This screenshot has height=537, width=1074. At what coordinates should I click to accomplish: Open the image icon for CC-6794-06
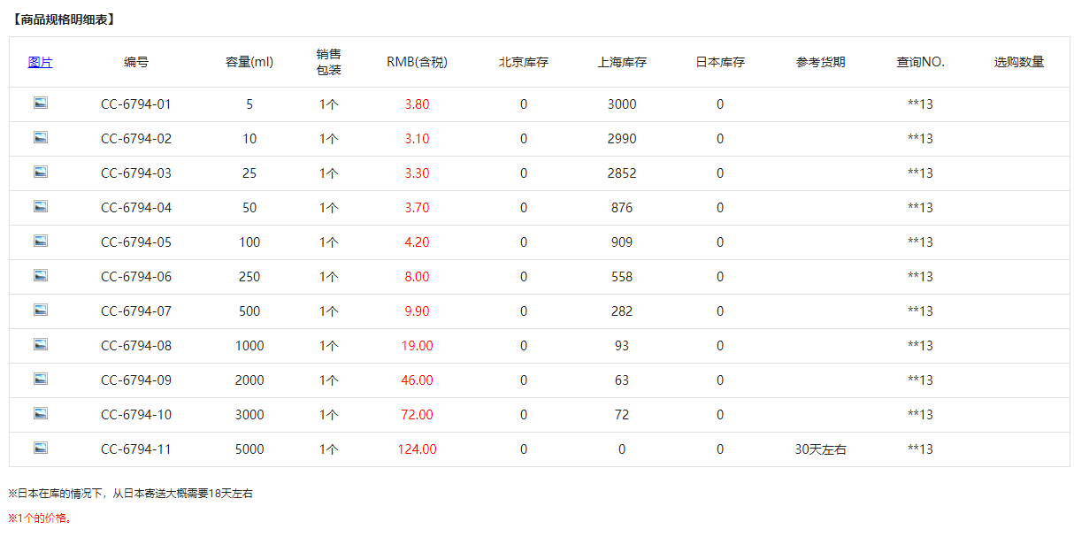click(x=41, y=276)
